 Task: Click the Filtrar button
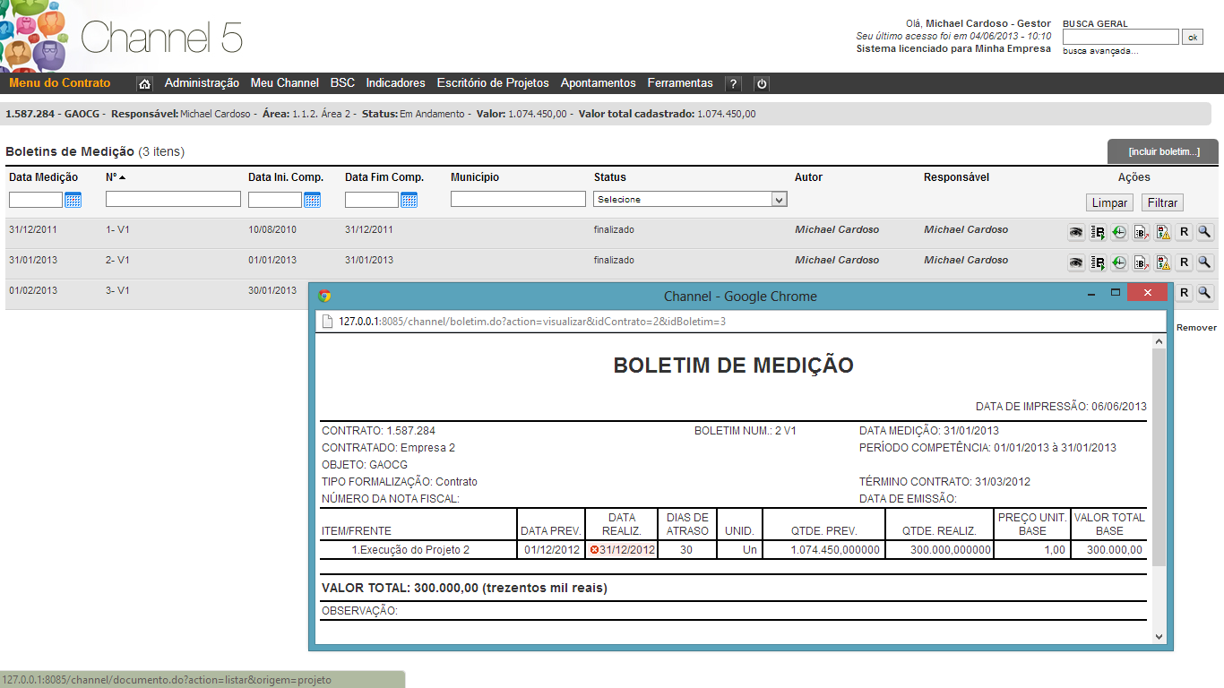pyautogui.click(x=1163, y=203)
